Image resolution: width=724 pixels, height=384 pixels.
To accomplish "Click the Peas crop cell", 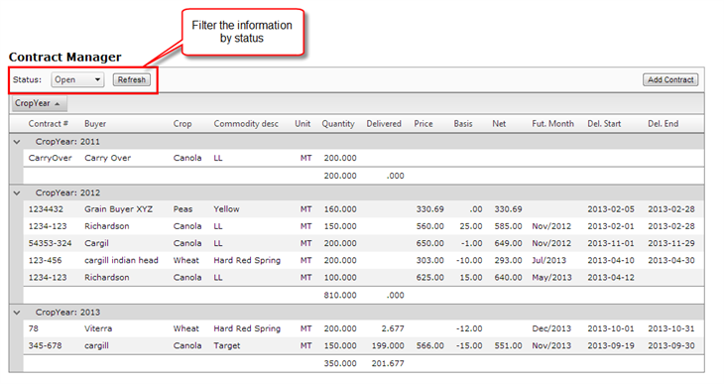I will 182,209.
